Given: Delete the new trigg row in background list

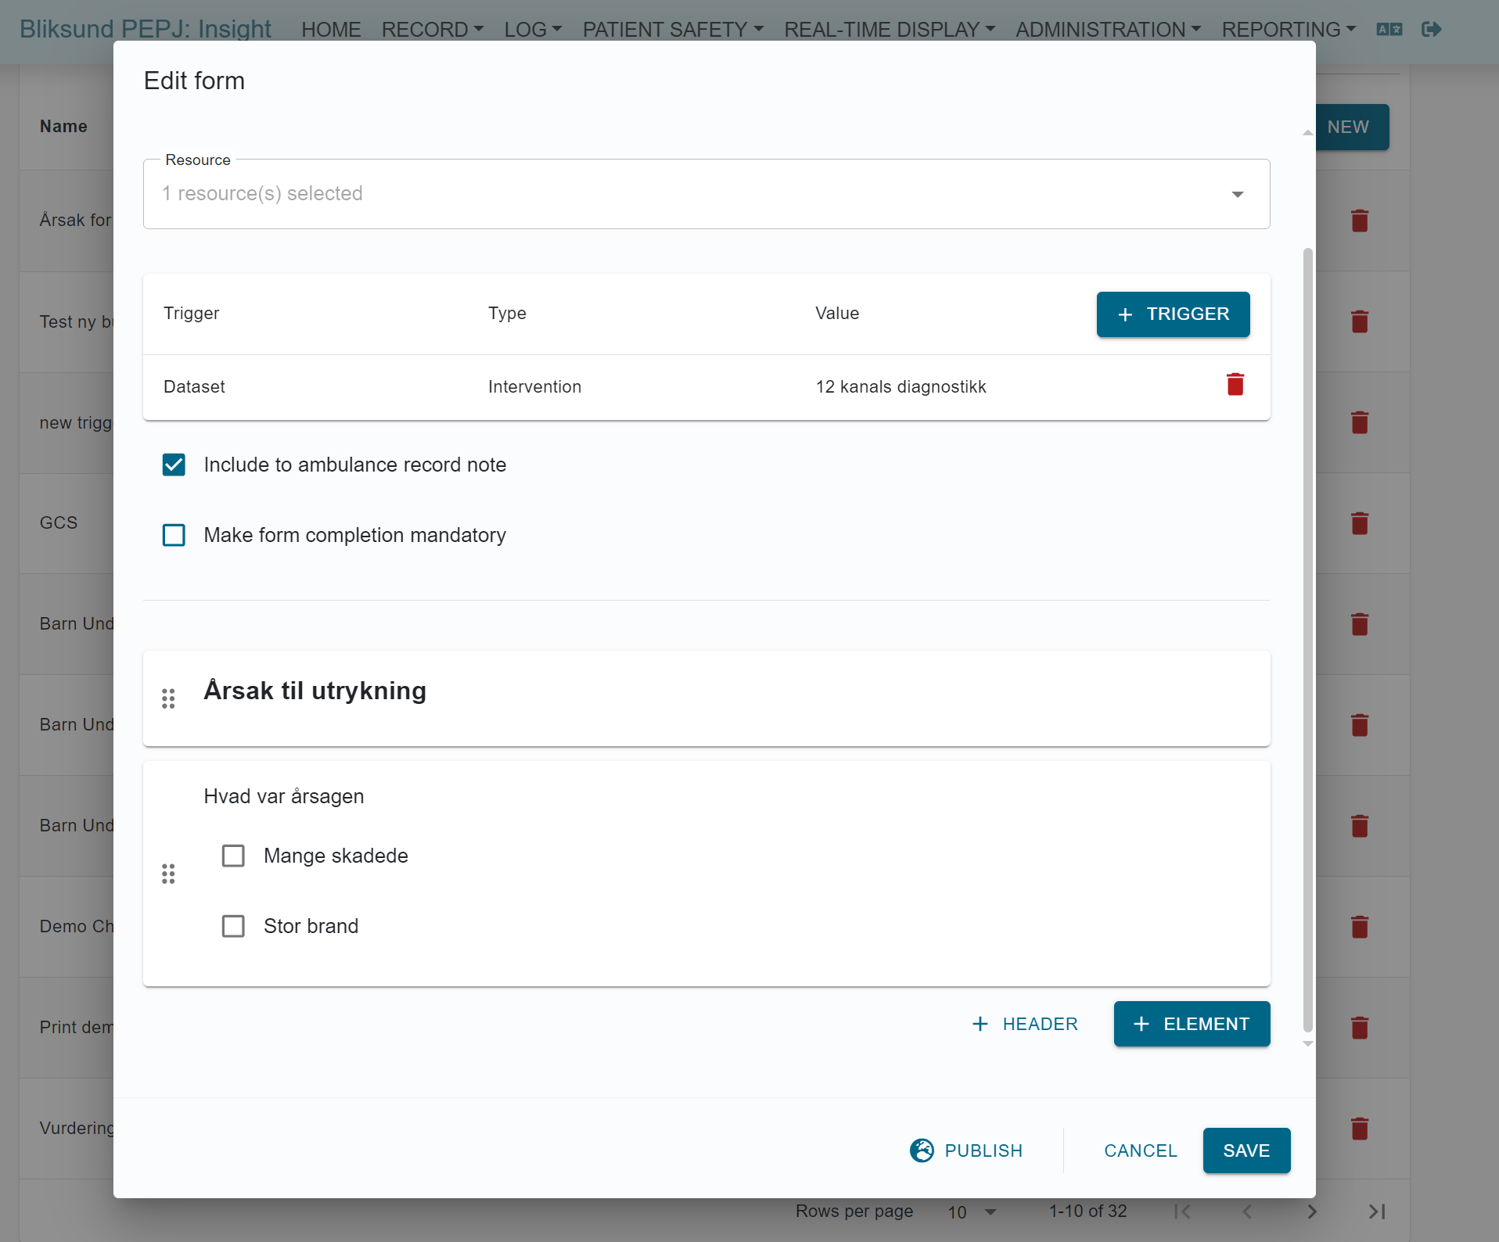Looking at the screenshot, I should [x=1360, y=422].
